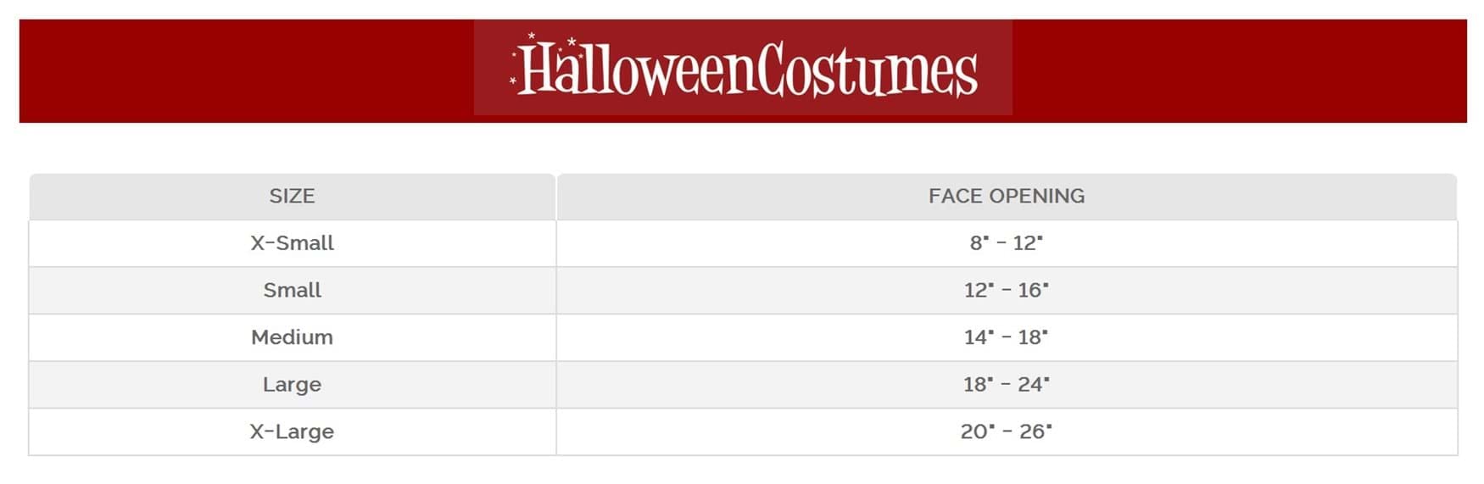Select the SIZE column header
The image size is (1484, 484).
(292, 197)
